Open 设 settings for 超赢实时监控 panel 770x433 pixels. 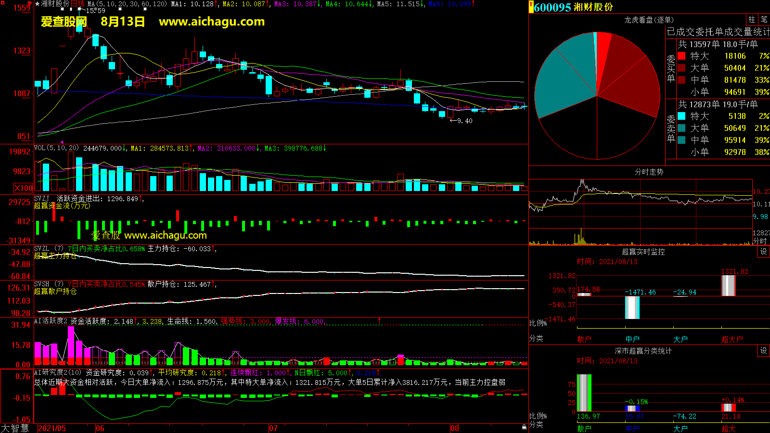coord(764,252)
